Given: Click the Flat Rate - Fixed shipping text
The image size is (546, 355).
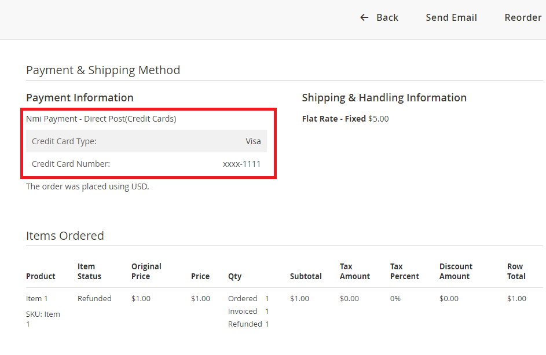Looking at the screenshot, I should [334, 119].
